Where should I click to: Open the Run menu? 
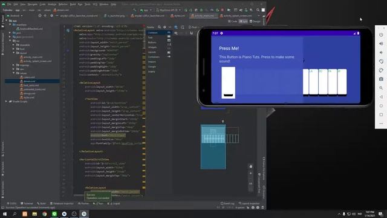(80, 4)
